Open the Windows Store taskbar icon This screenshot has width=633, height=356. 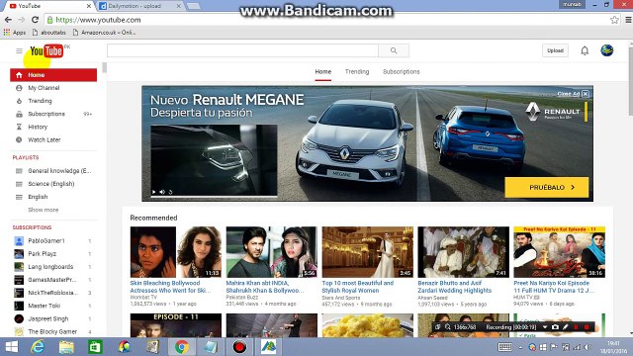(x=95, y=347)
